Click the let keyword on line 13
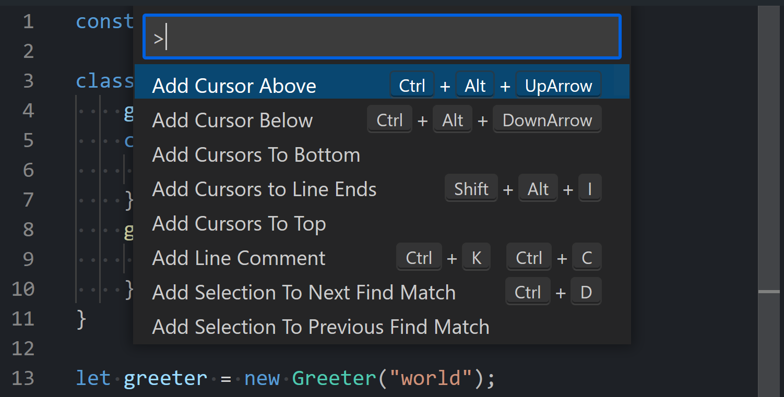The height and width of the screenshot is (397, 784). 93,378
